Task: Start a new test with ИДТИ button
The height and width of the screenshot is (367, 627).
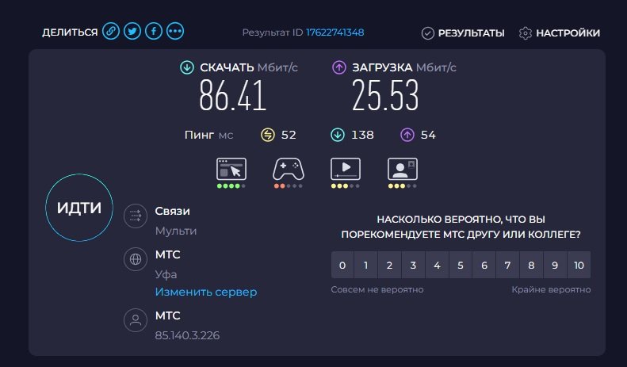Action: (79, 208)
